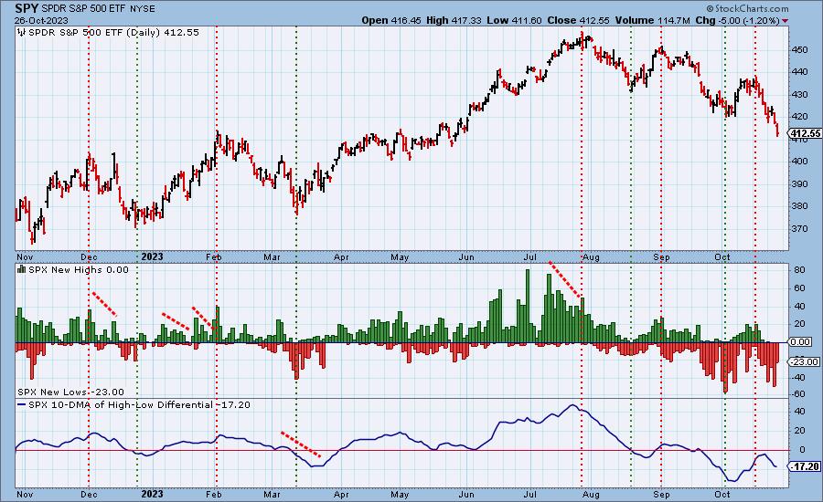Click the 450 price axis label

pos(800,50)
